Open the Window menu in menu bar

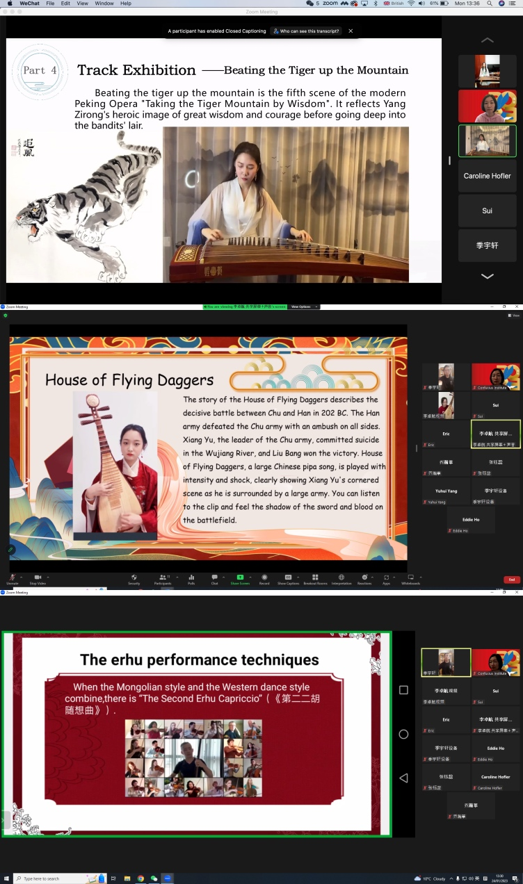point(104,3)
